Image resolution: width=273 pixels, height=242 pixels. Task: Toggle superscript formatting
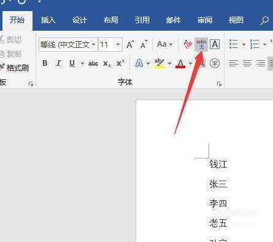coord(120,63)
